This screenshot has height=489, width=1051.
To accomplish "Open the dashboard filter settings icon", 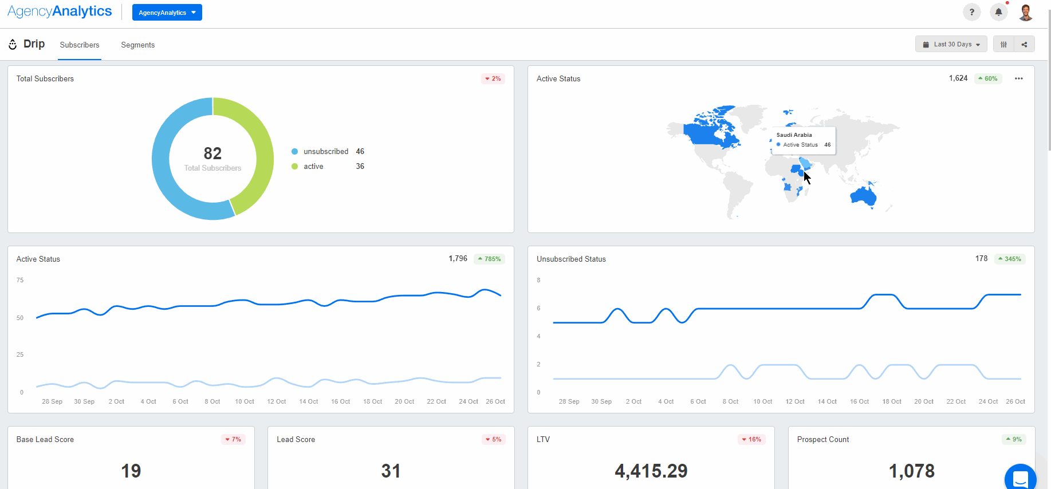I will pos(1003,44).
